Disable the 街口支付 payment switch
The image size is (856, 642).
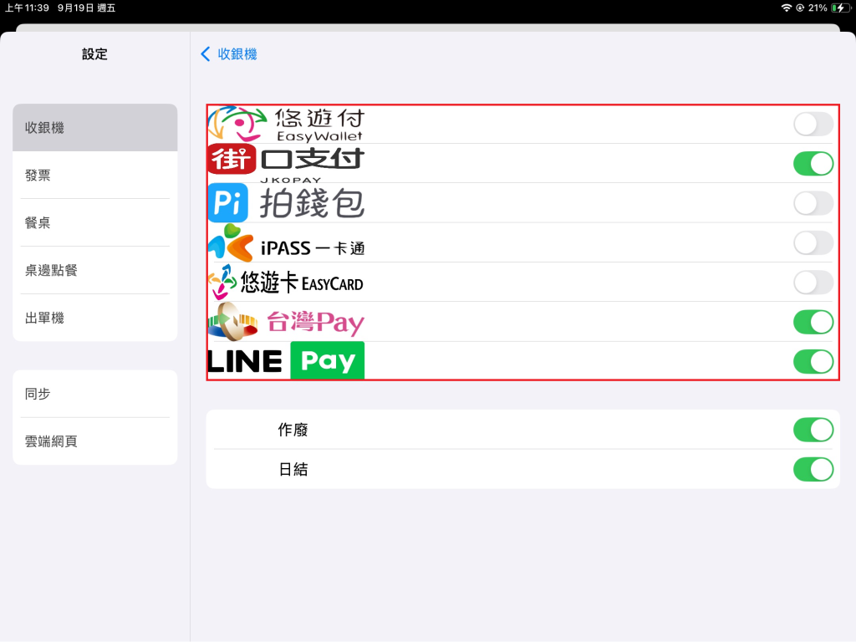click(x=813, y=164)
